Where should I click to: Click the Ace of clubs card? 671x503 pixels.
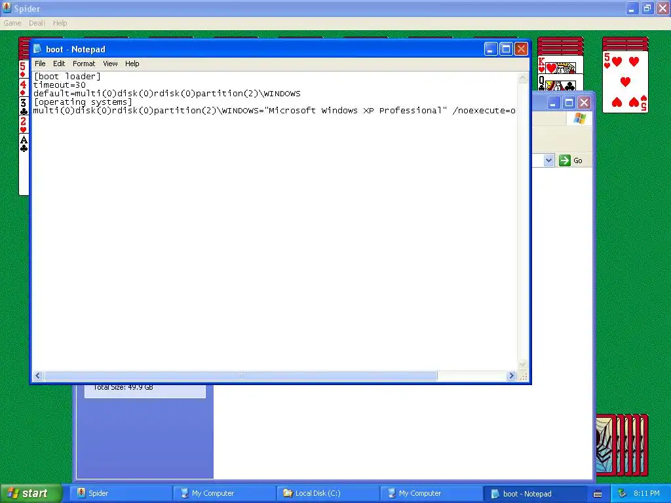pos(24,164)
